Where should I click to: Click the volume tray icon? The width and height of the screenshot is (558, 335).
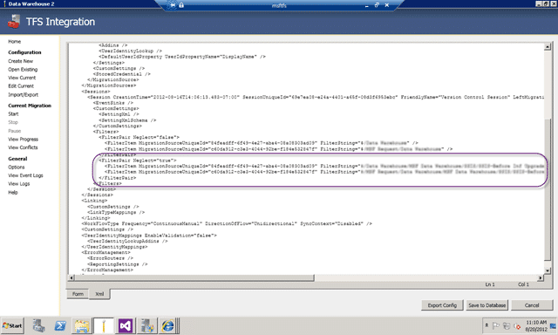517,326
